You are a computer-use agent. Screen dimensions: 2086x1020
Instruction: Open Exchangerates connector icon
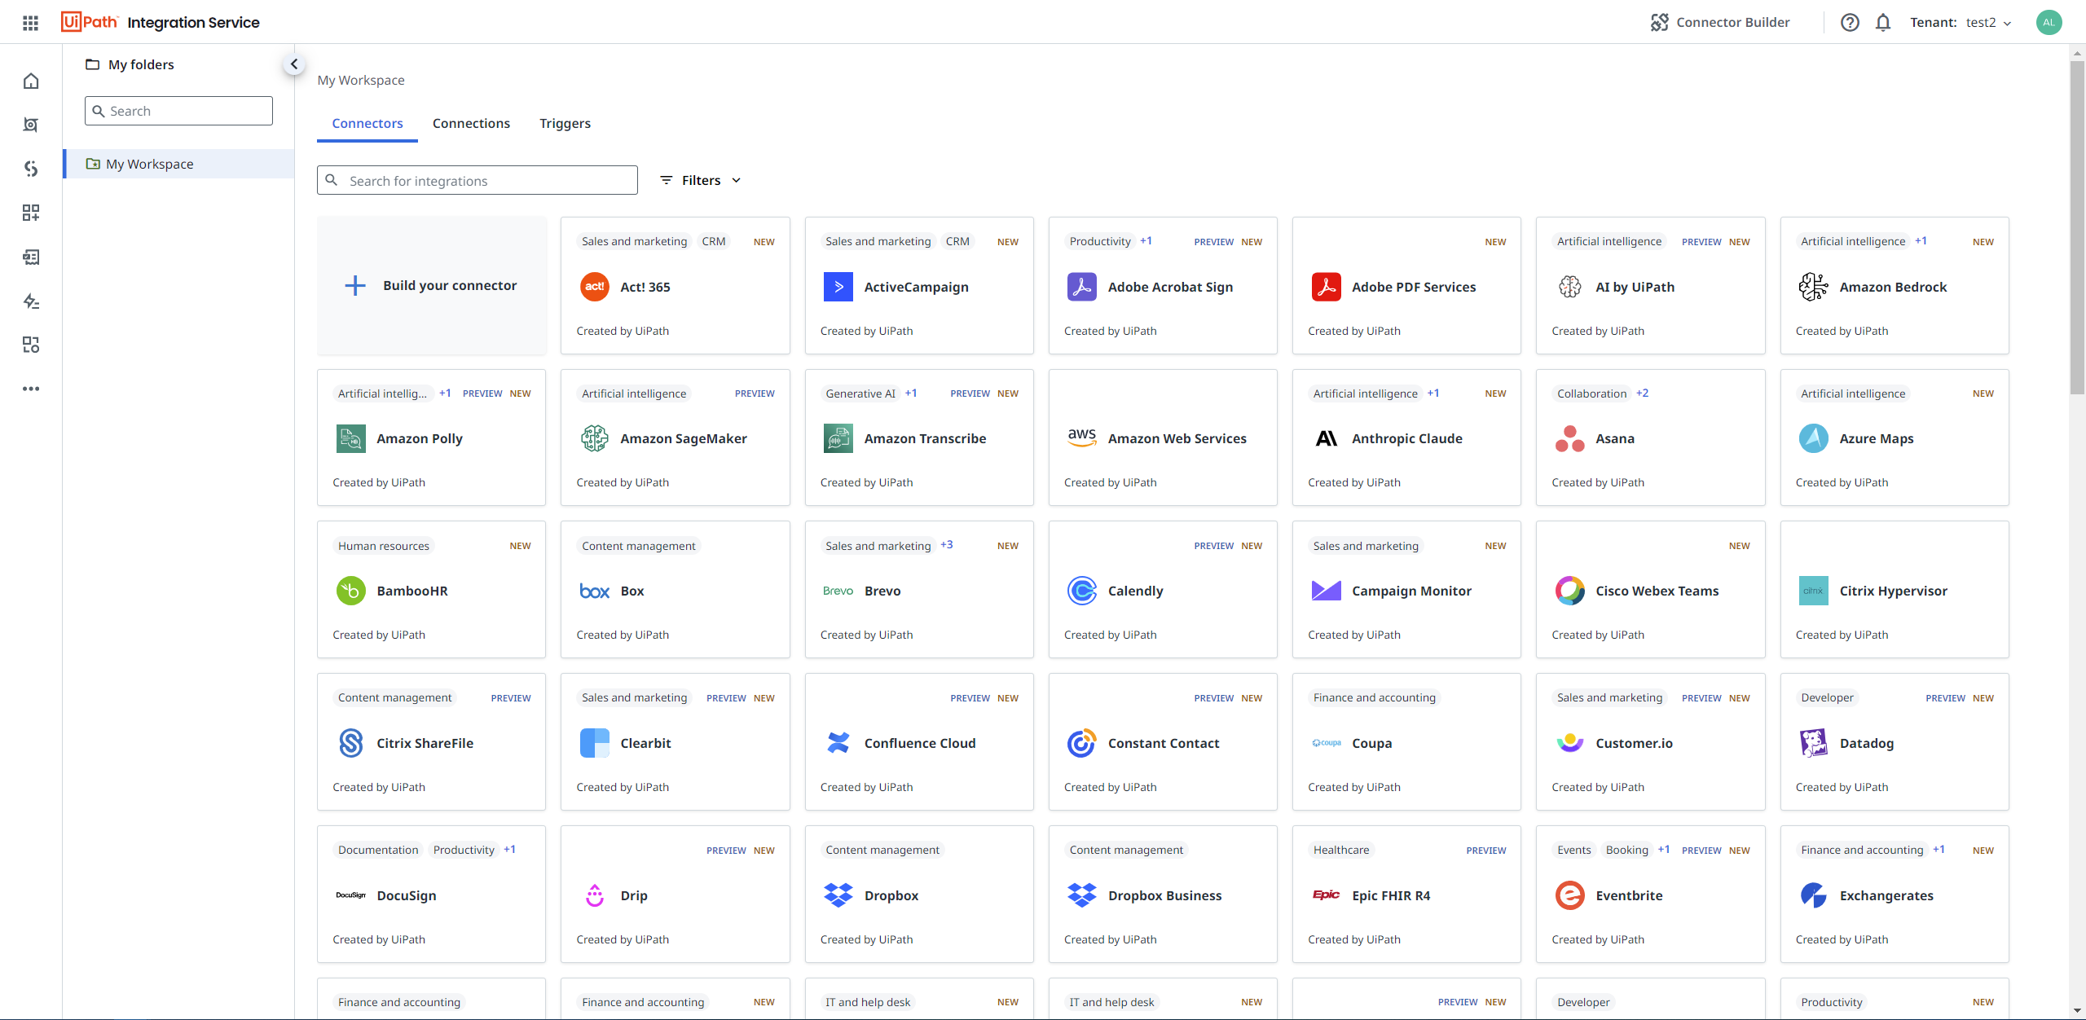click(x=1814, y=895)
